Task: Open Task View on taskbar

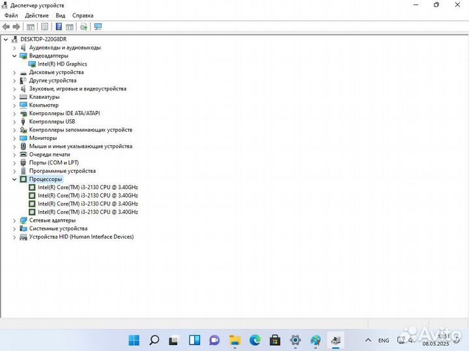Action: point(174,340)
